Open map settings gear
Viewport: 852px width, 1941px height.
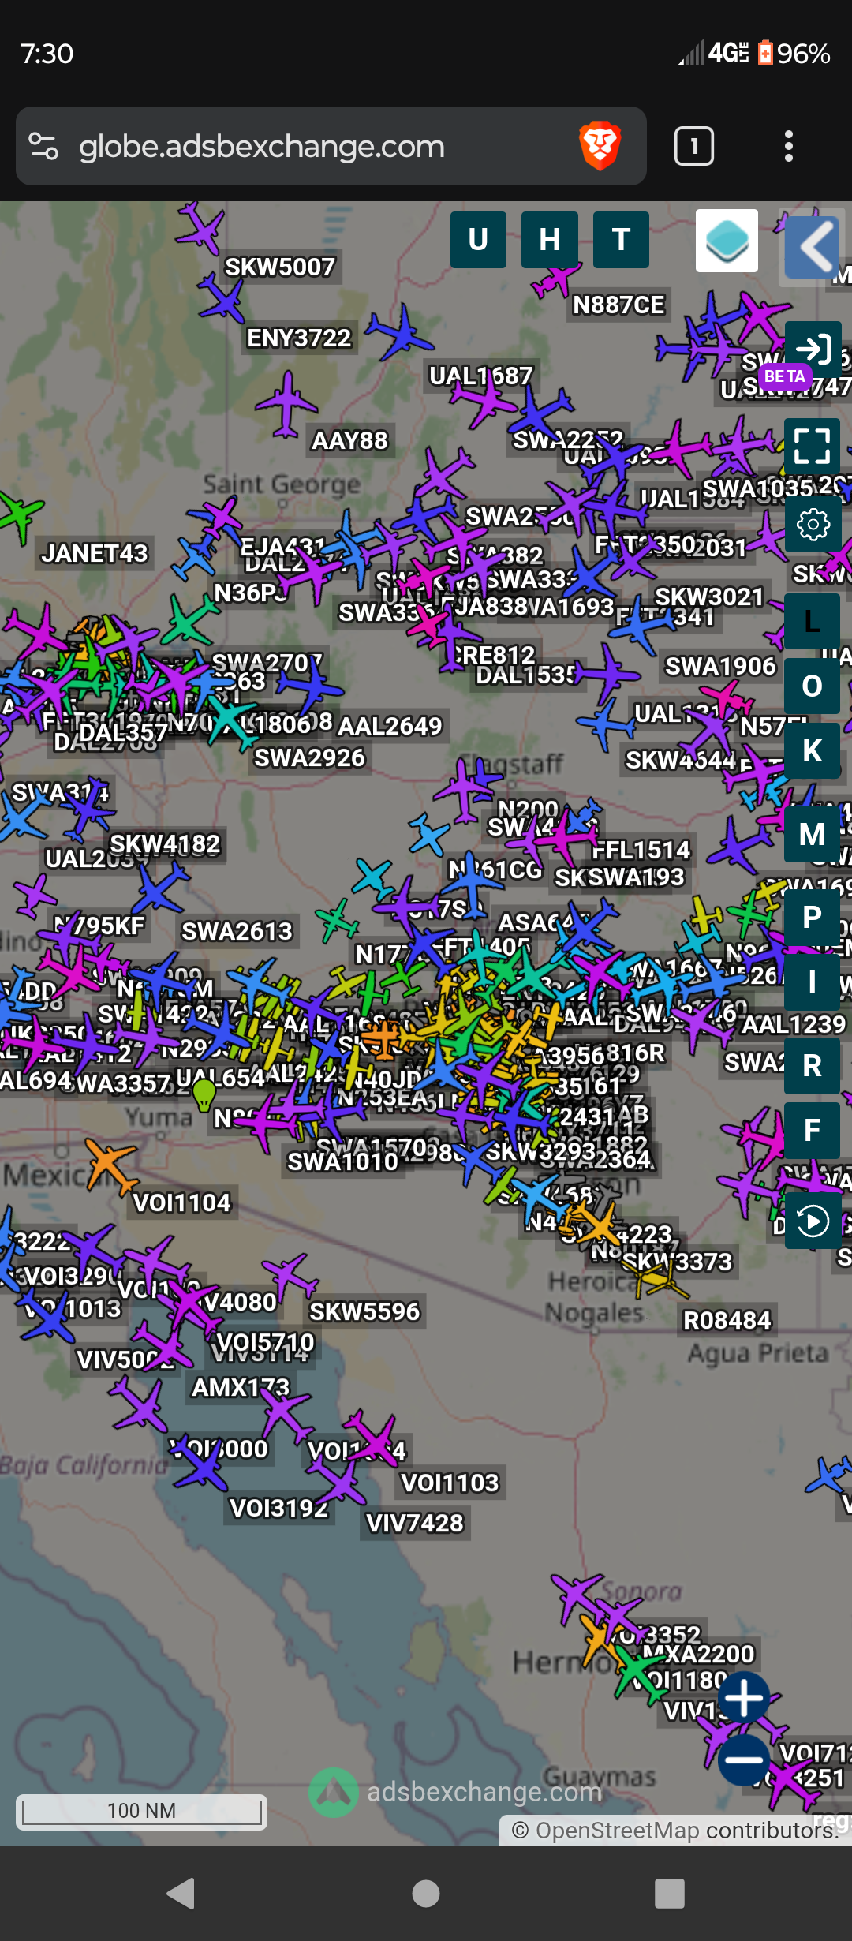(x=813, y=524)
